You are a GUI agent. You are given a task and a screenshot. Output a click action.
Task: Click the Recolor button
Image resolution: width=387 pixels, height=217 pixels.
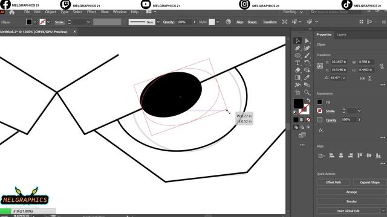(x=351, y=201)
